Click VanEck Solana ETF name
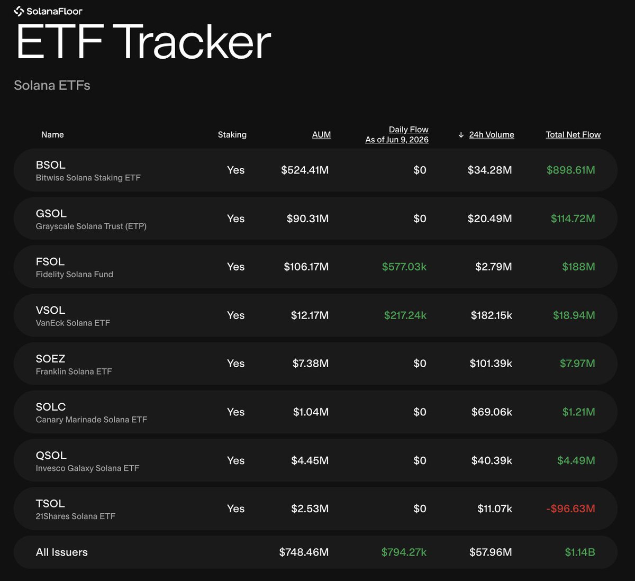 73,323
